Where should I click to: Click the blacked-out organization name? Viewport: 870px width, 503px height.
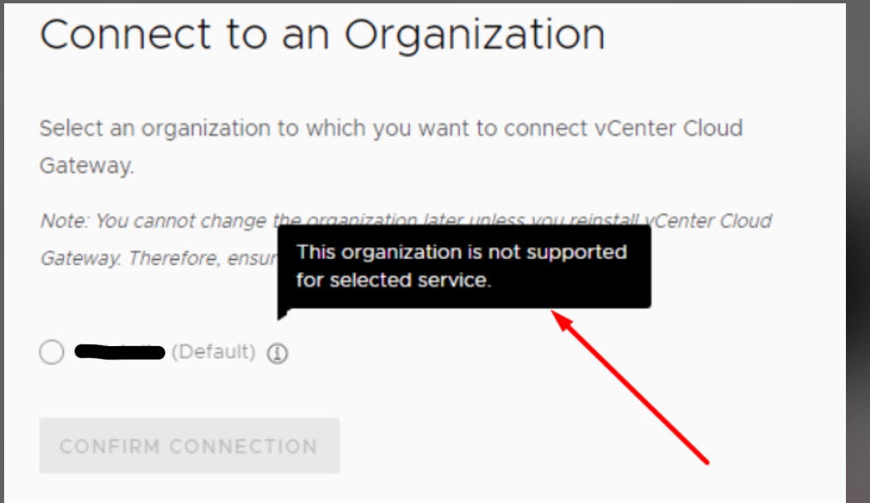120,353
